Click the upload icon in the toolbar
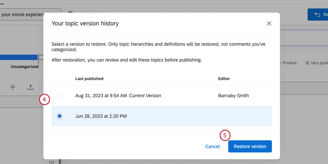The width and height of the screenshot is (328, 164). 30,87
